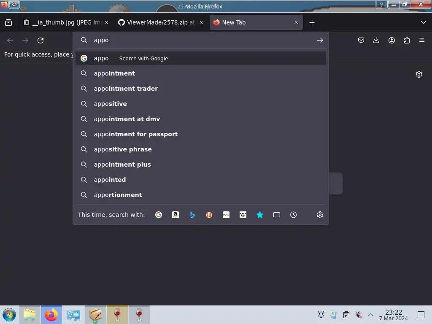Select the New Tab tab
Image resolution: width=432 pixels, height=324 pixels.
click(x=256, y=22)
